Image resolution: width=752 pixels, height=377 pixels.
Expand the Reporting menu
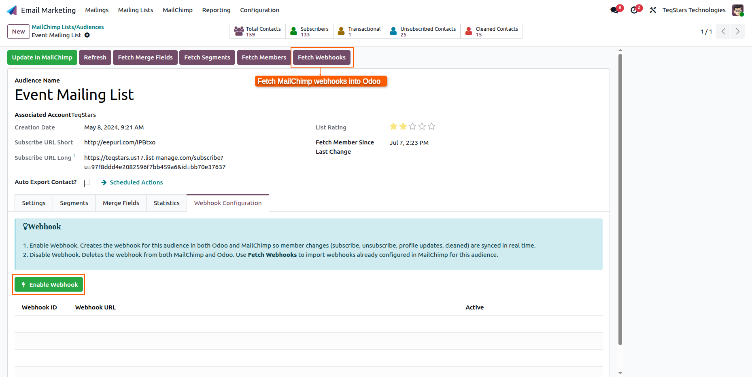[216, 10]
